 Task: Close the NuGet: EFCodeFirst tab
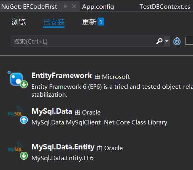[74, 6]
